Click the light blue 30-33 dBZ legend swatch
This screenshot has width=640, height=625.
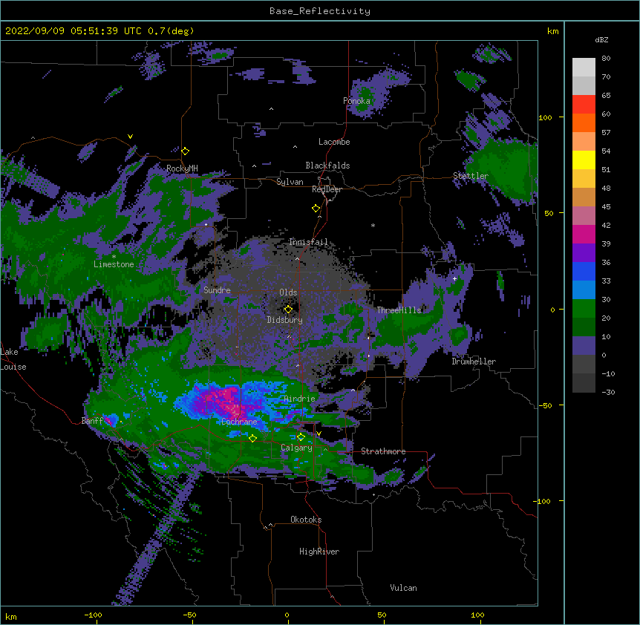click(584, 290)
